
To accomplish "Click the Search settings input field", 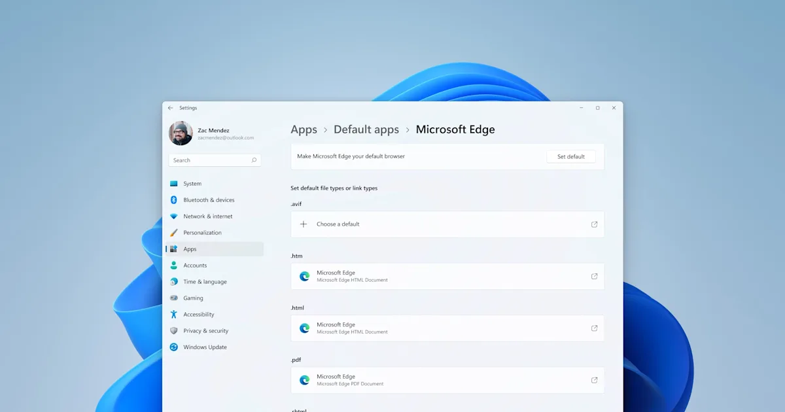I will tap(208, 160).
